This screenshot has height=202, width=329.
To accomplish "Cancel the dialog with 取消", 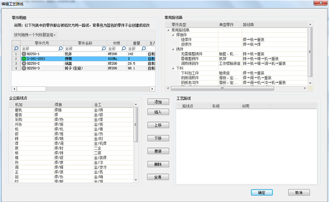I will pos(299,193).
